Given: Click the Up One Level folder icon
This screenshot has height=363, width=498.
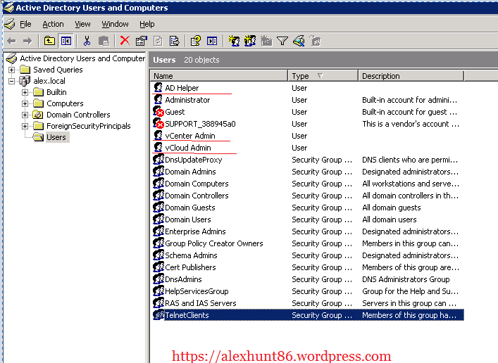Looking at the screenshot, I should click(x=49, y=41).
